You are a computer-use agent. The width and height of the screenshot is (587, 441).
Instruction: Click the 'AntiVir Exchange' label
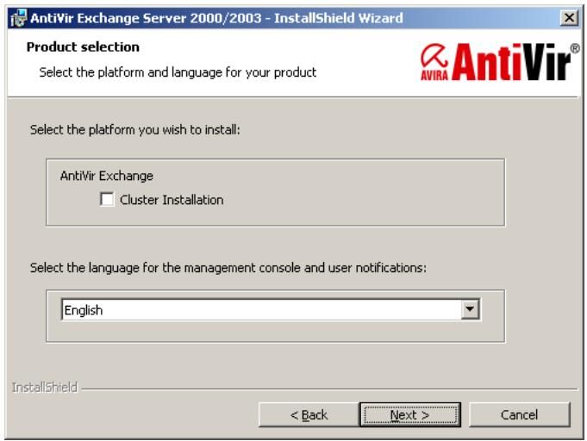click(107, 176)
